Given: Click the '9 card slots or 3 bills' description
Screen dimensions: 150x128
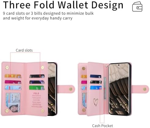Looking at the screenshot, I should click(x=48, y=16).
